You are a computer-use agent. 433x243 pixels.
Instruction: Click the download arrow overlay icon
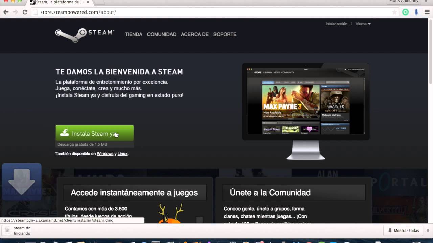click(22, 182)
